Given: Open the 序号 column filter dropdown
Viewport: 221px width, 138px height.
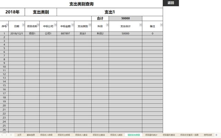Looking at the screenshot, I should [x=7, y=25].
